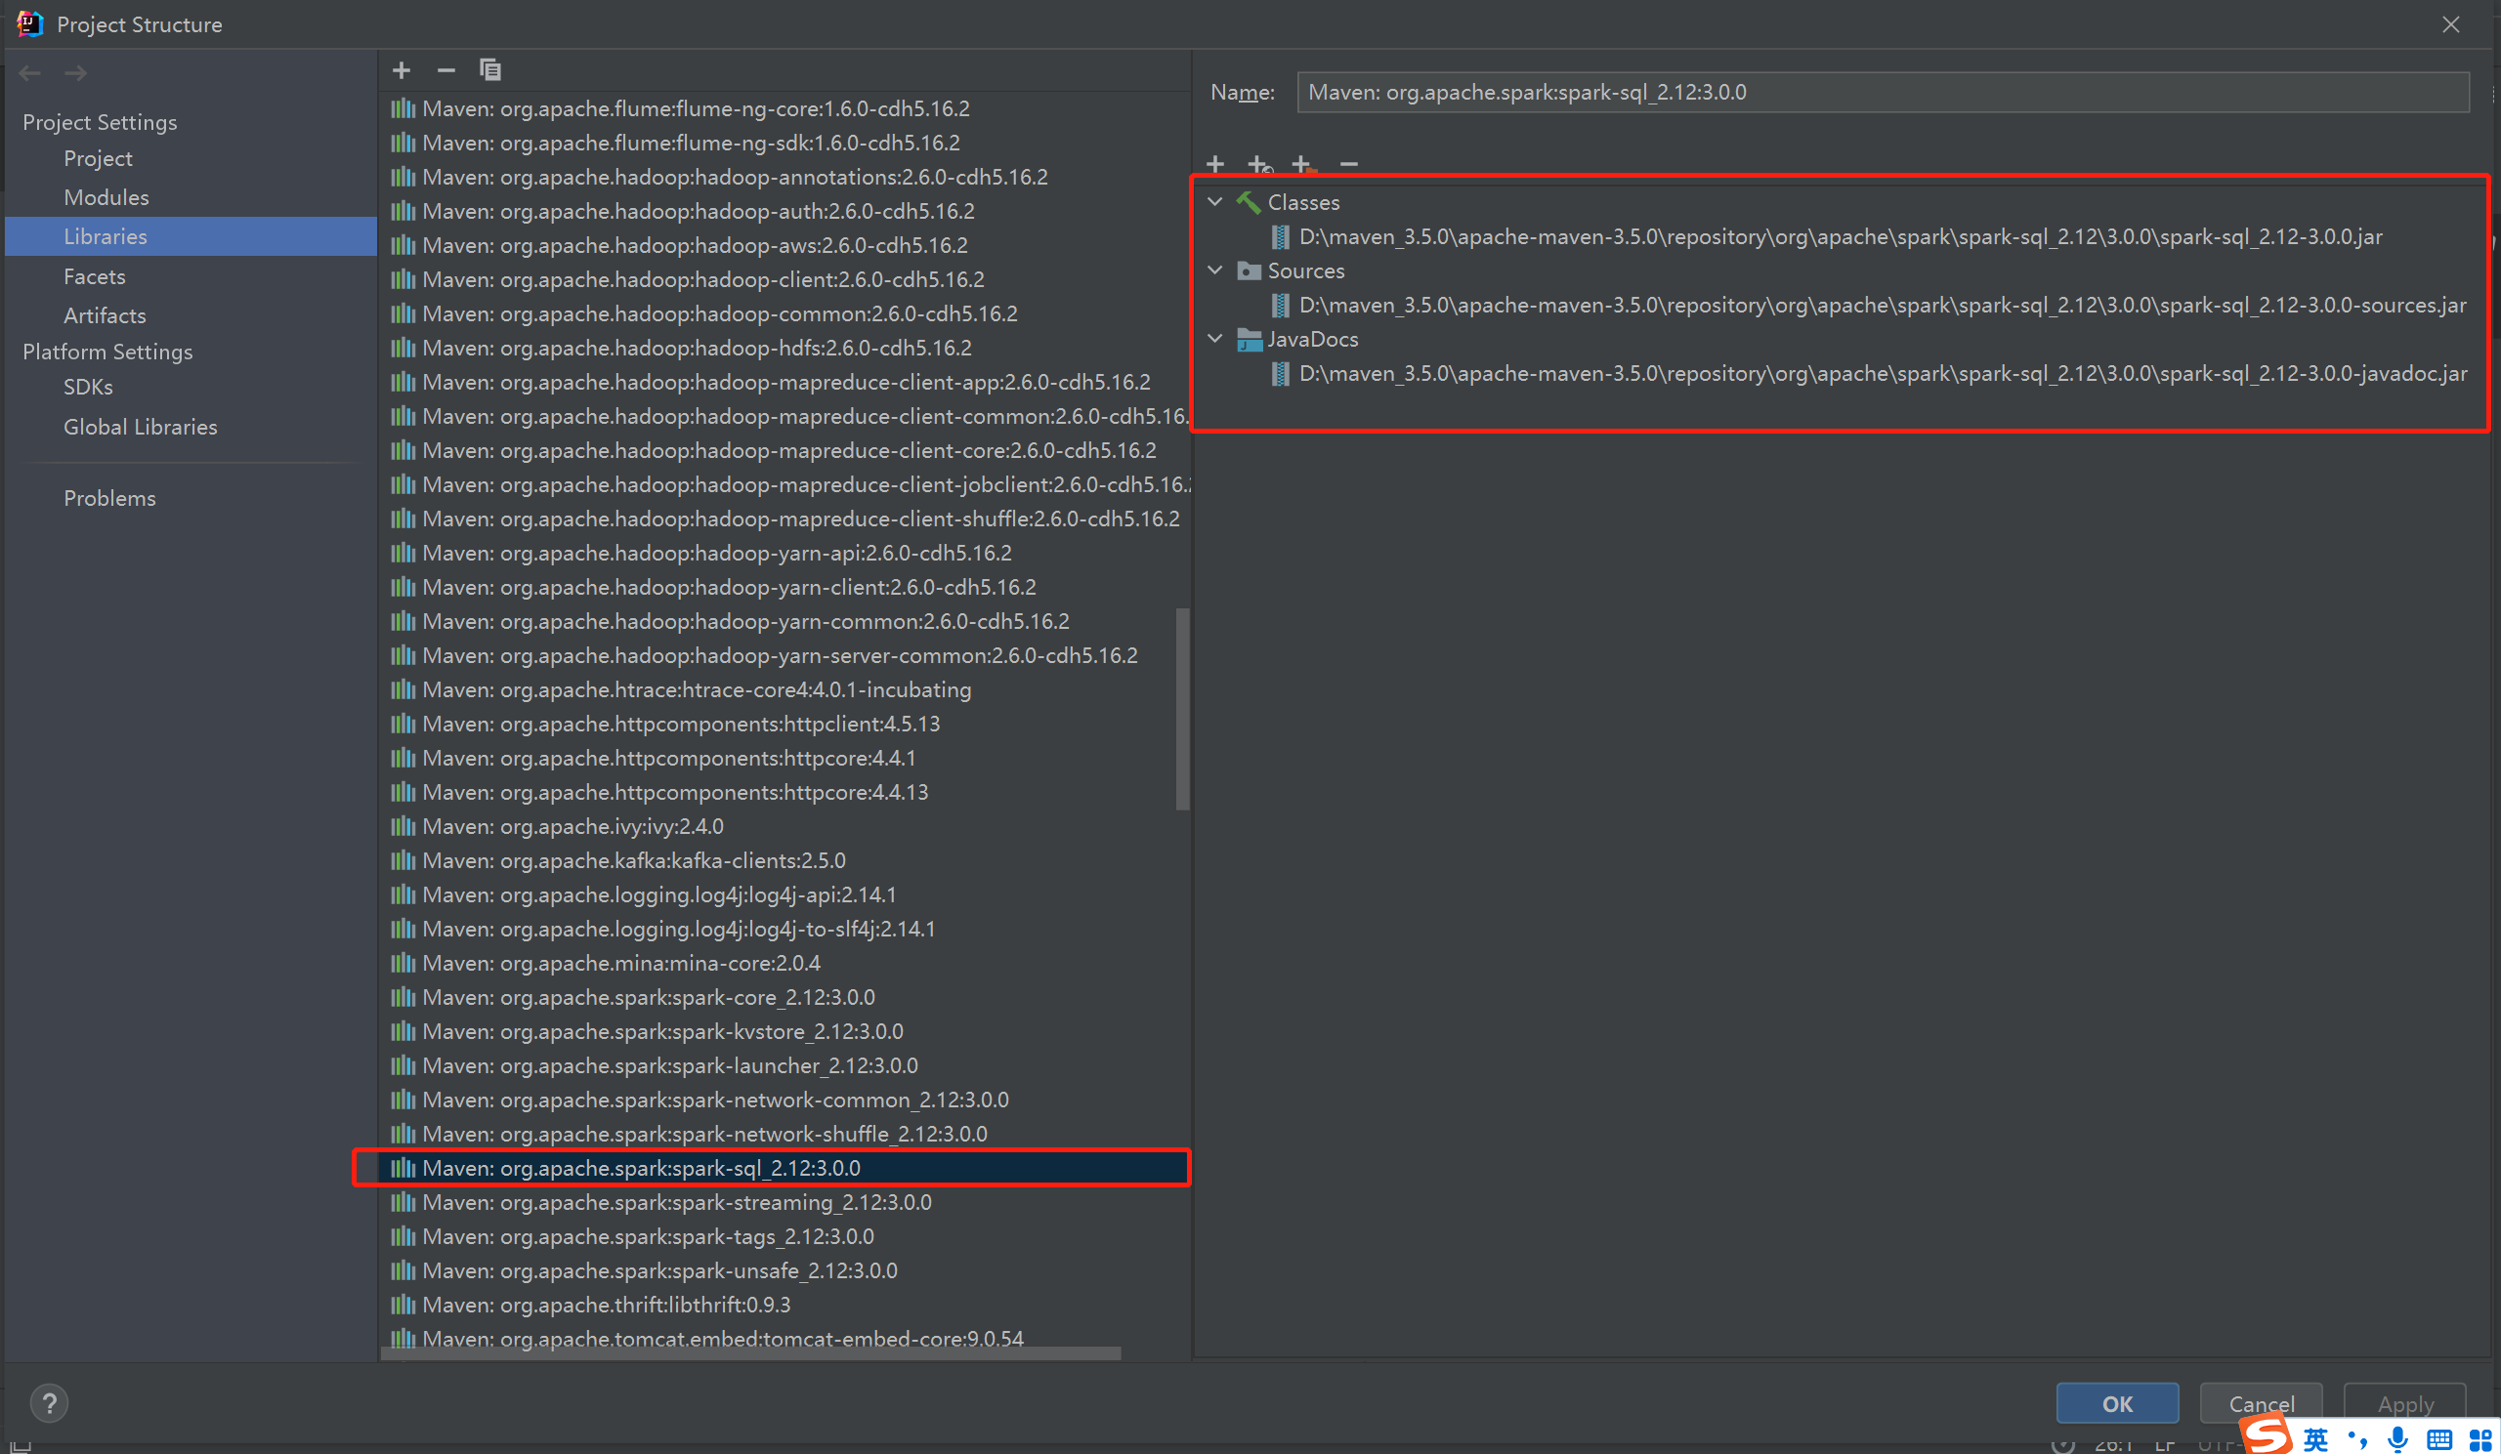The image size is (2501, 1454).
Task: Toggle the Sogou punctuation mode icon
Action: (x=2357, y=1439)
